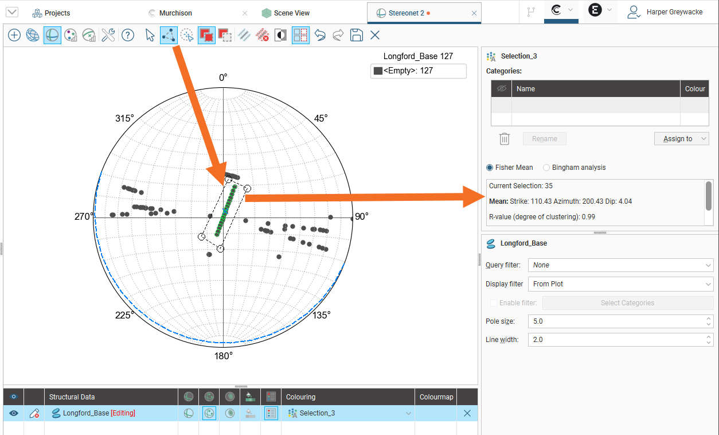
Task: Click the invert selection half-circle icon
Action: click(x=281, y=36)
